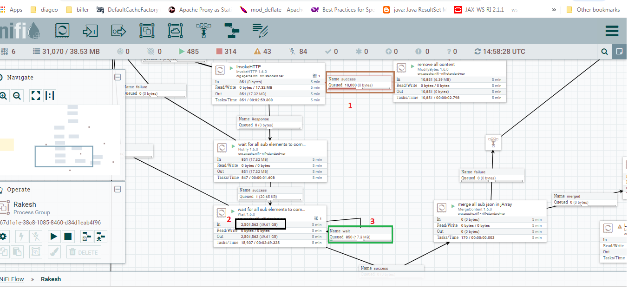Click the stopped components count 314
This screenshot has height=290, width=628.
[x=226, y=52]
